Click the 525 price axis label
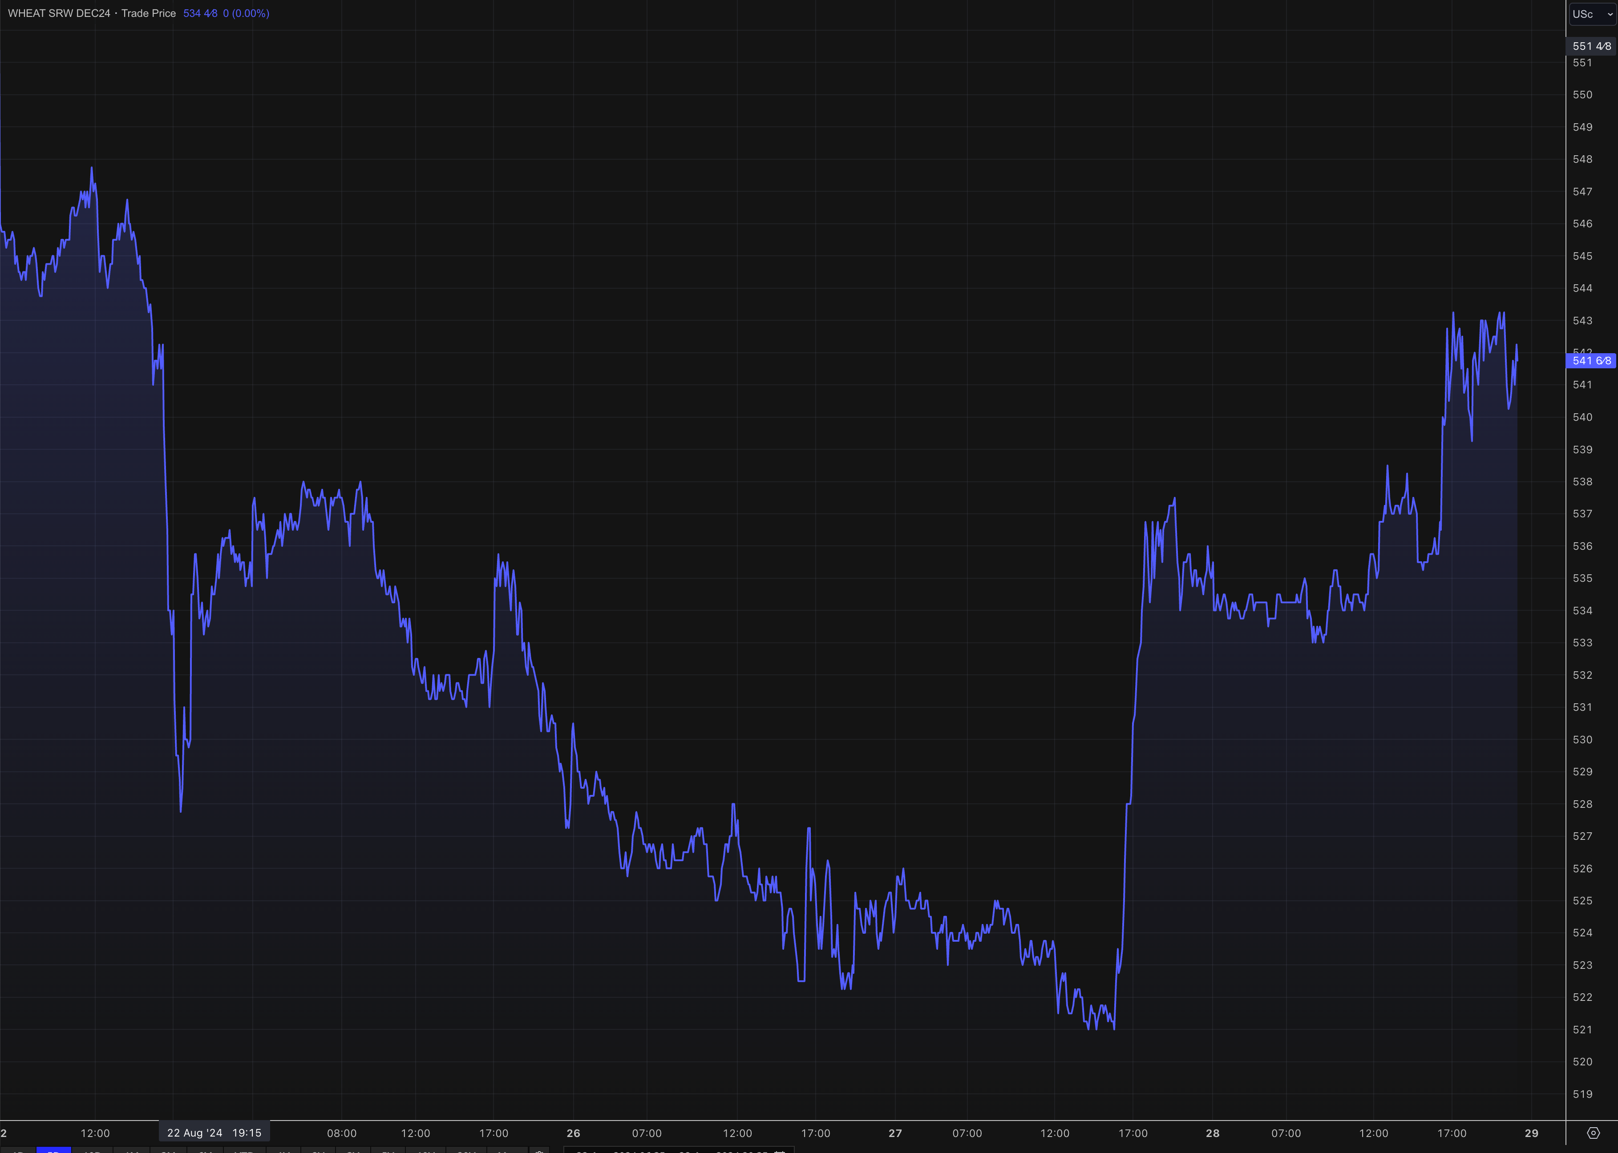 (x=1582, y=901)
